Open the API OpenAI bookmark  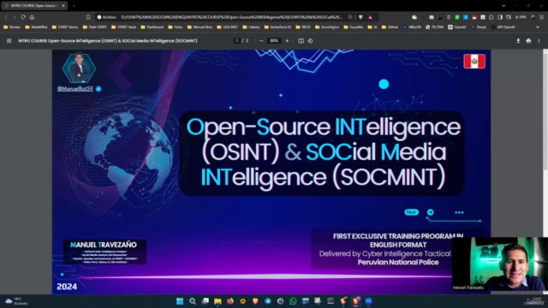[x=503, y=27]
